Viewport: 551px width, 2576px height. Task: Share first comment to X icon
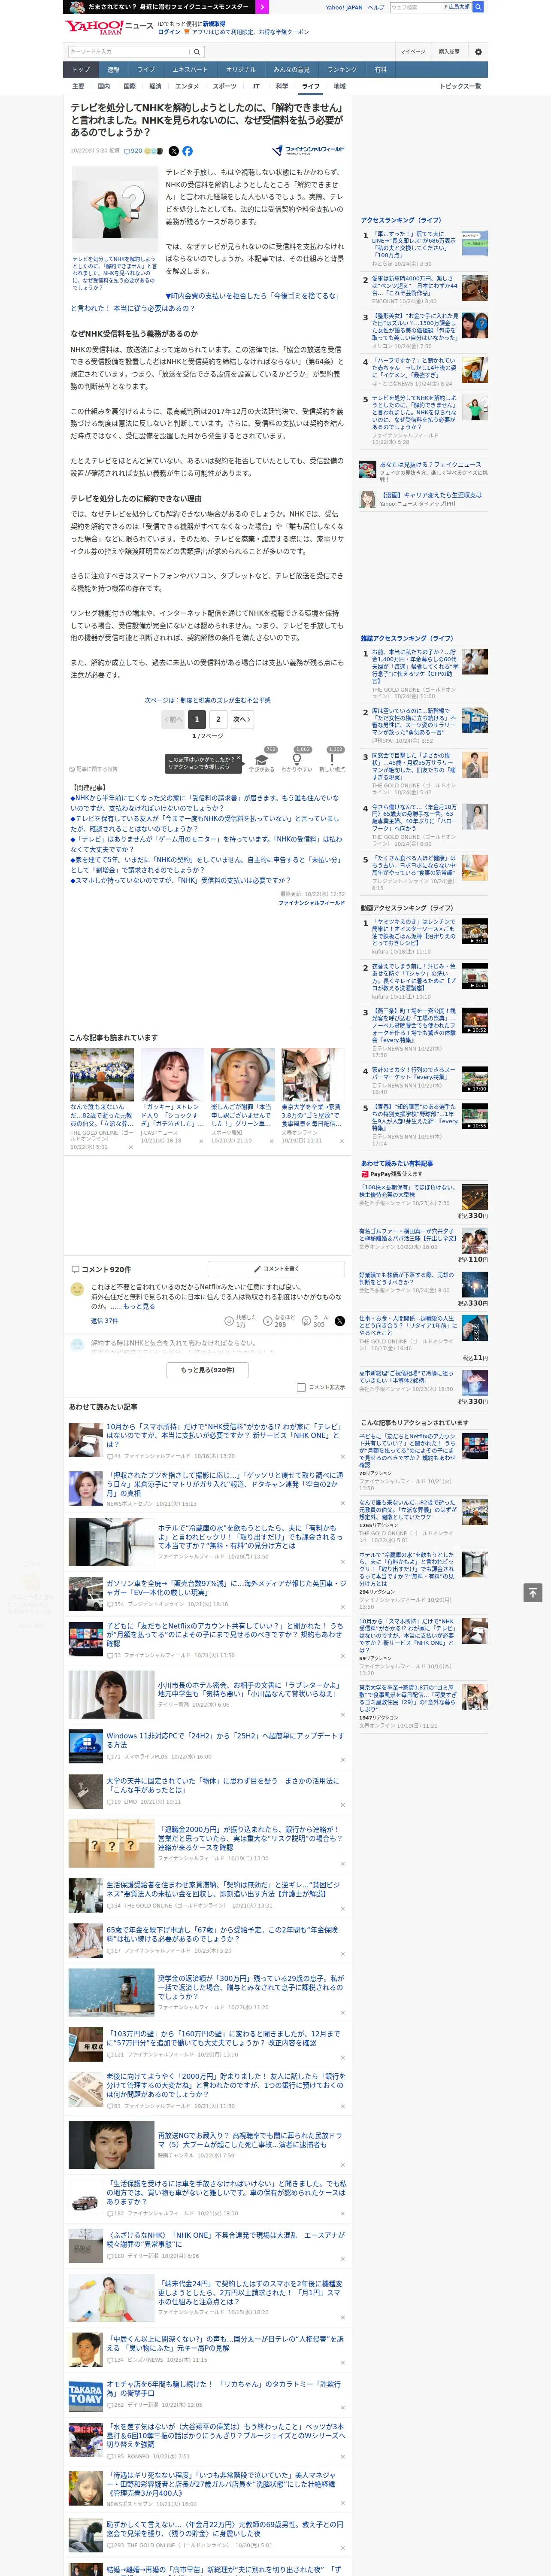(340, 1321)
